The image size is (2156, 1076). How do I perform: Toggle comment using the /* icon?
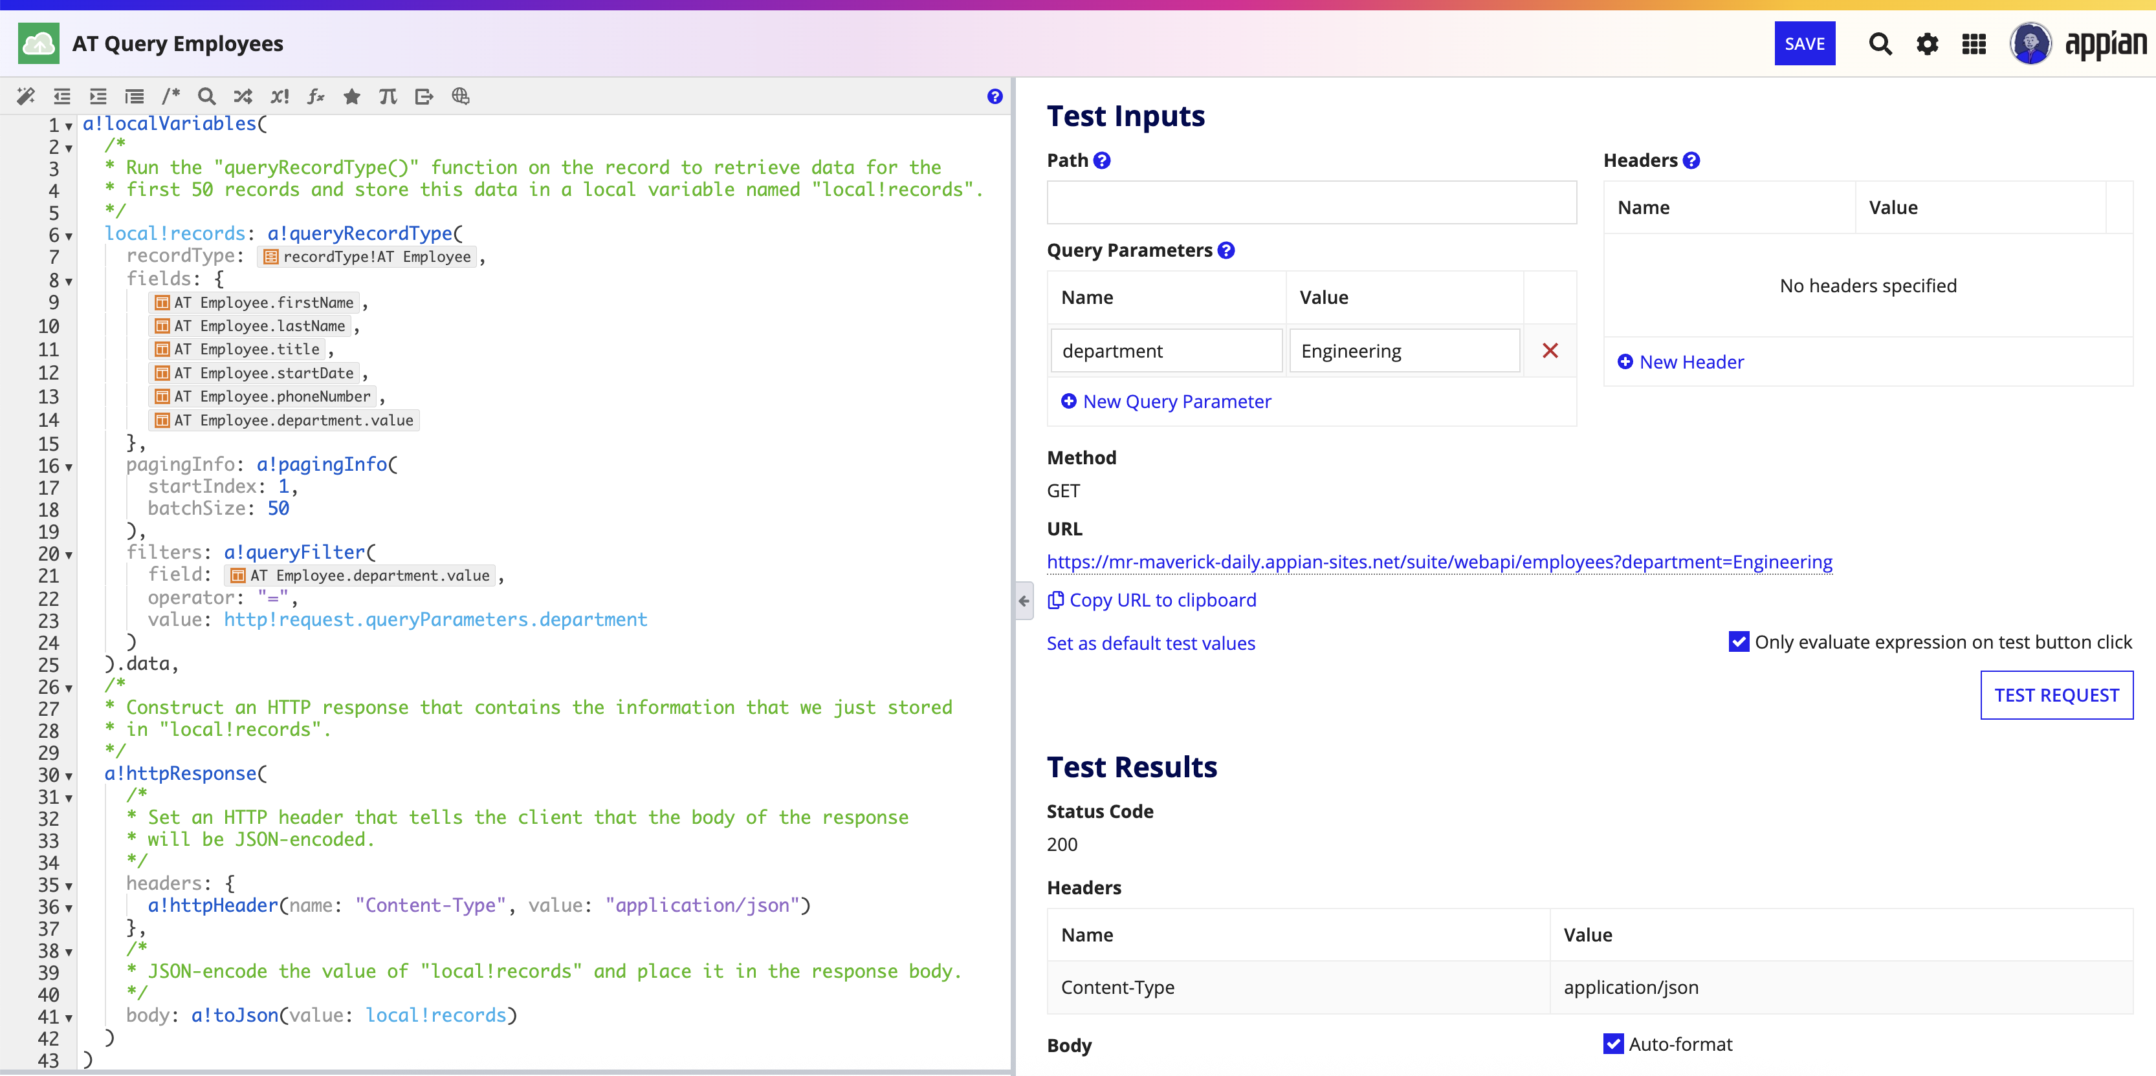pos(171,96)
